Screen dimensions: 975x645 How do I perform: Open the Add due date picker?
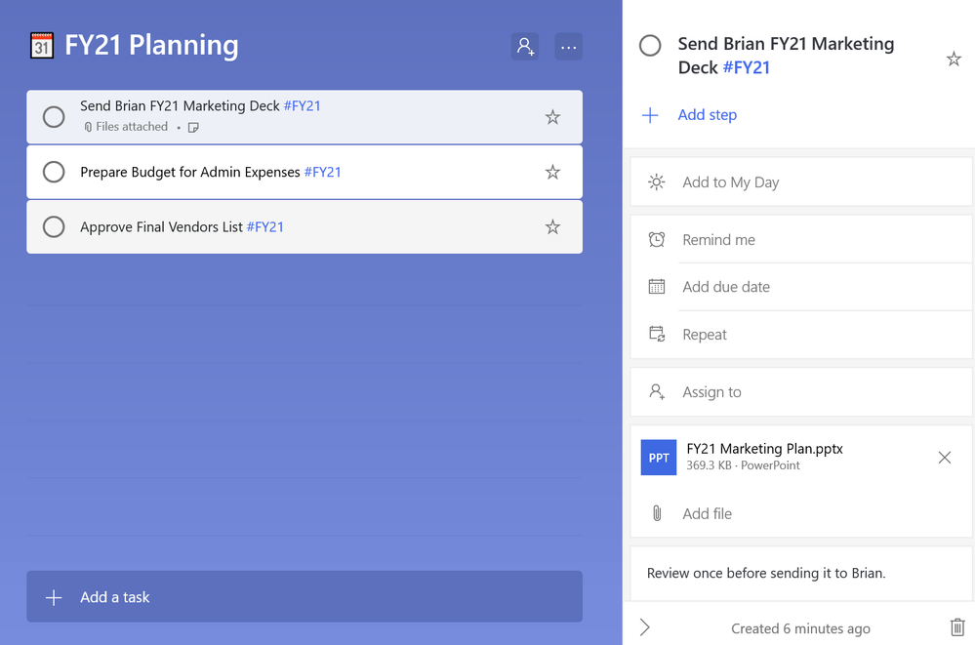[726, 287]
